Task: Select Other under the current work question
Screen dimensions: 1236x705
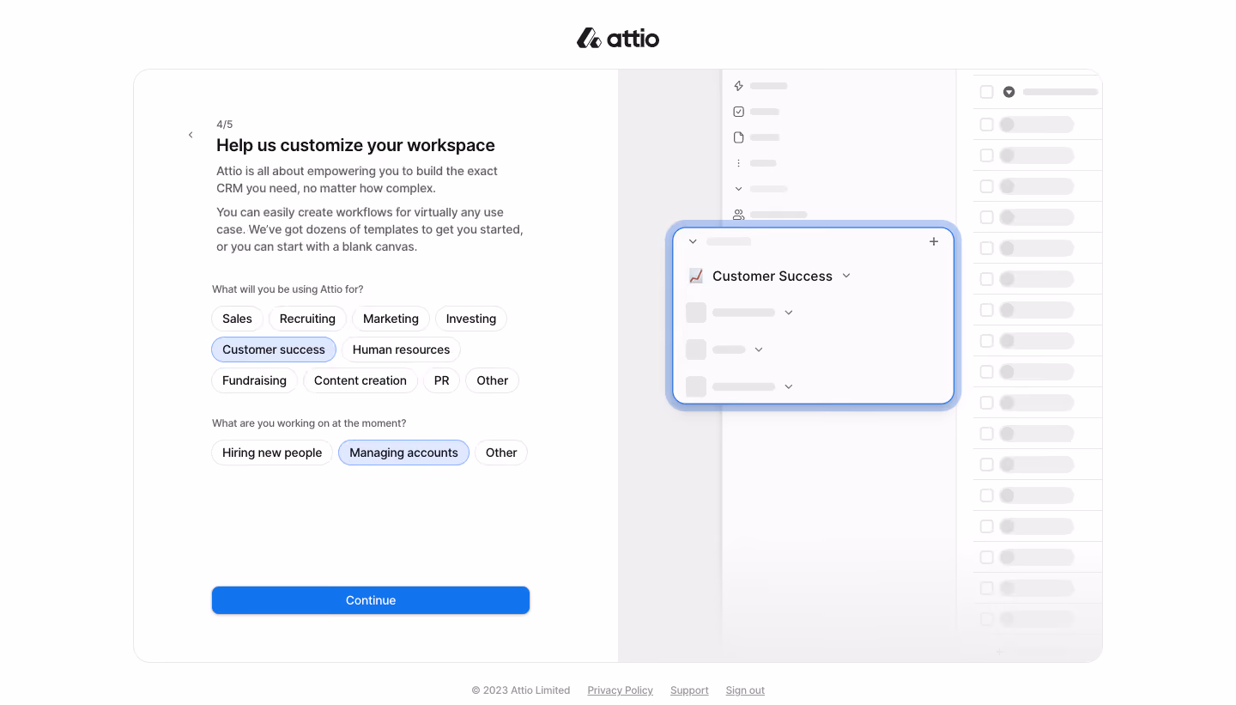Action: point(501,453)
